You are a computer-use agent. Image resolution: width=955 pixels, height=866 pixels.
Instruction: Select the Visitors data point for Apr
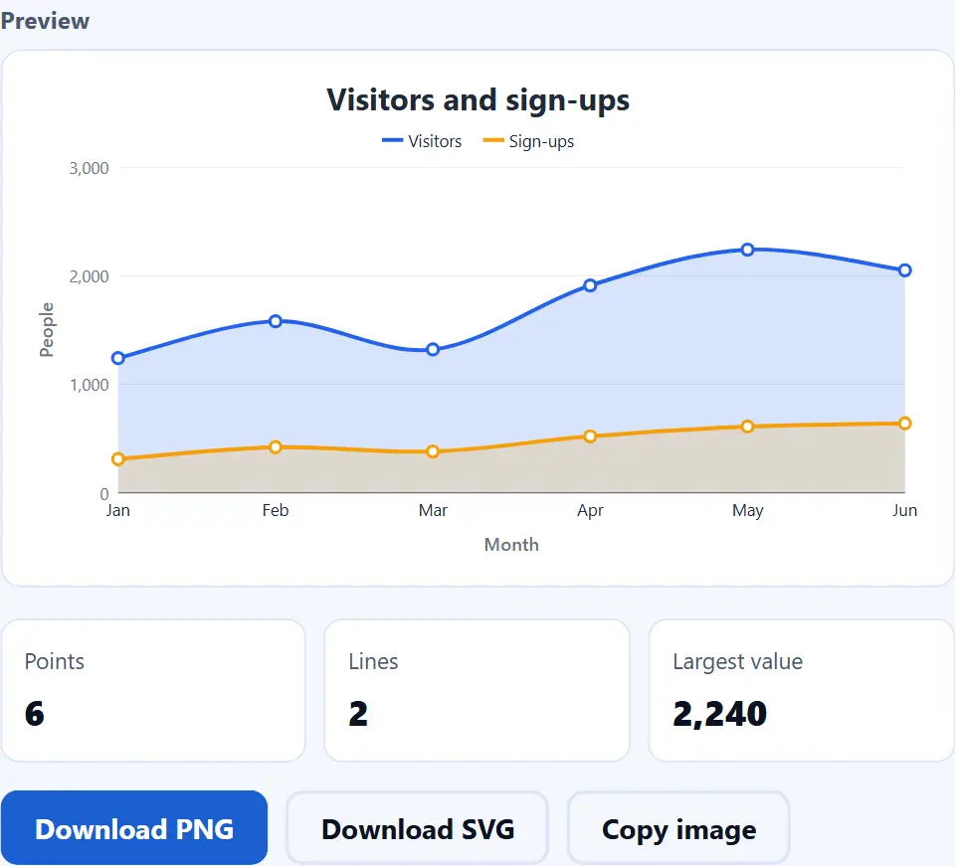590,285
